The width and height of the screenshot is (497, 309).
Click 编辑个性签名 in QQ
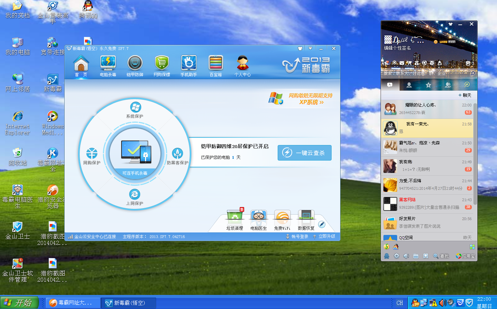pos(397,48)
